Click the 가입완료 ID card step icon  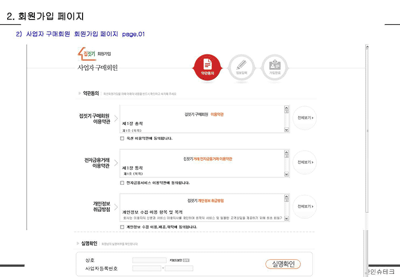[272, 67]
